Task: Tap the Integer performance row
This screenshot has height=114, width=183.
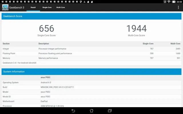Action: coord(91,49)
